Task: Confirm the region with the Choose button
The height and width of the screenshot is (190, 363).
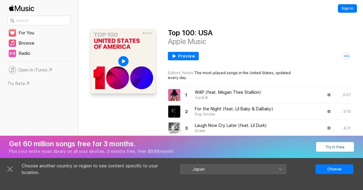Action: click(334, 169)
